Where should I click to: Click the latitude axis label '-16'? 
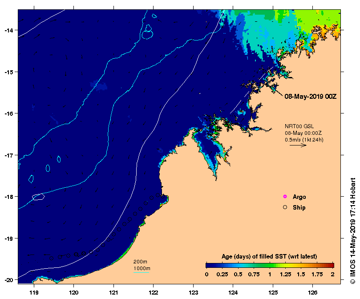[8, 113]
